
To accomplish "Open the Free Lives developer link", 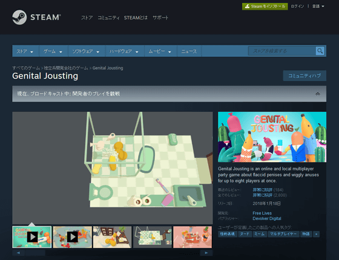I will click(x=262, y=213).
